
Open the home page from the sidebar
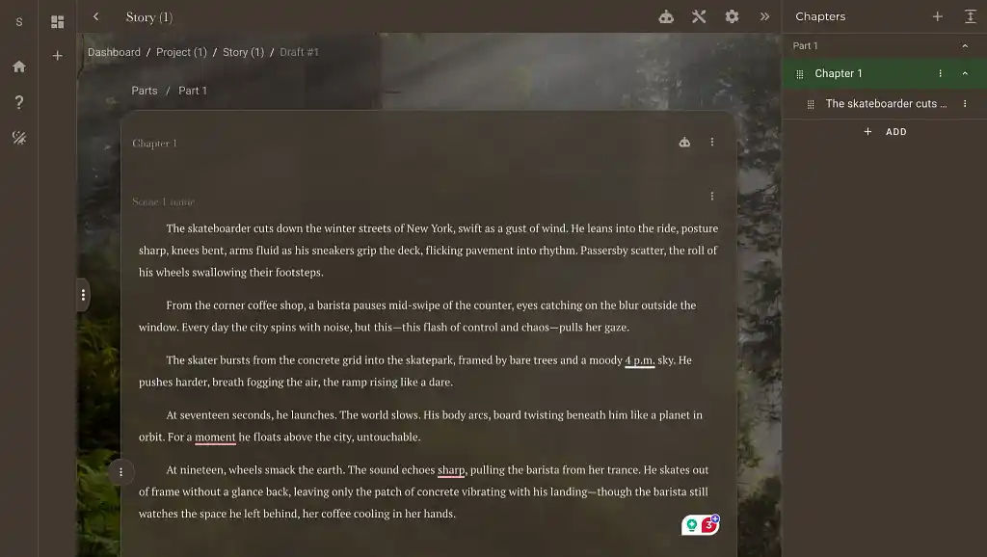pyautogui.click(x=19, y=66)
